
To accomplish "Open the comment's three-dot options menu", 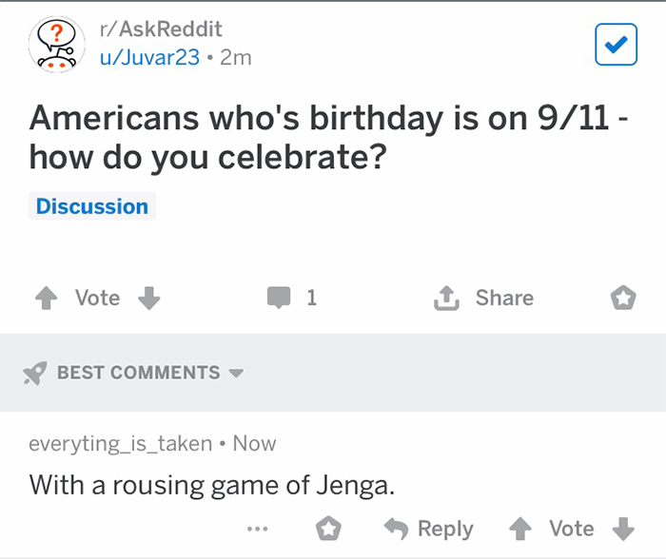I will 257,529.
